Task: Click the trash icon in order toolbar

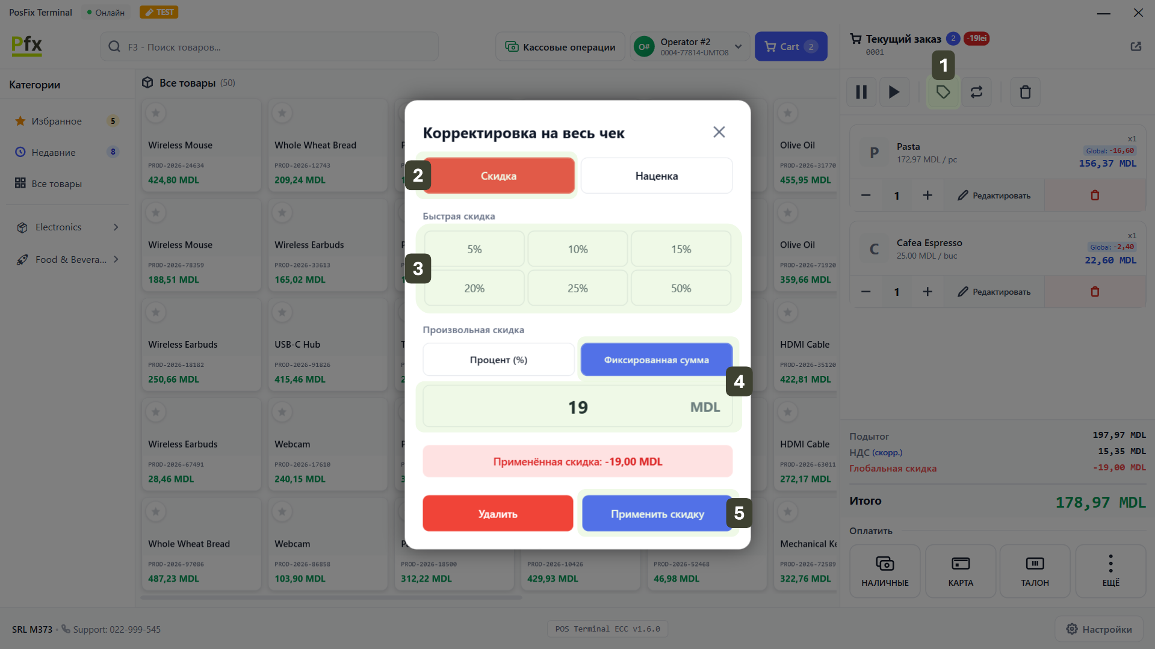Action: tap(1025, 92)
